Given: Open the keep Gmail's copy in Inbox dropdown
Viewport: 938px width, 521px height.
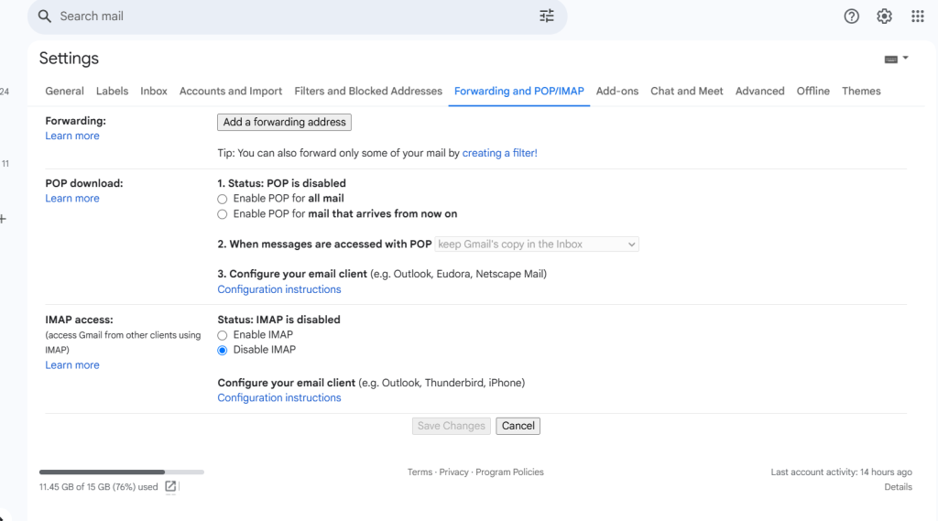Looking at the screenshot, I should [537, 244].
